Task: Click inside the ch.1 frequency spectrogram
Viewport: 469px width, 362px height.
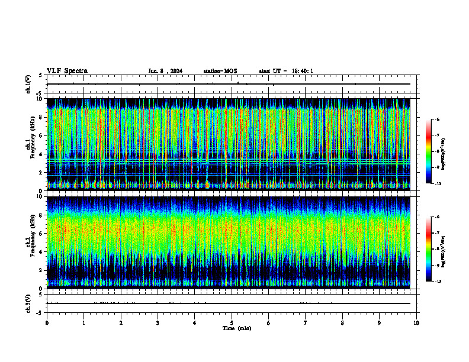Action: coord(228,144)
